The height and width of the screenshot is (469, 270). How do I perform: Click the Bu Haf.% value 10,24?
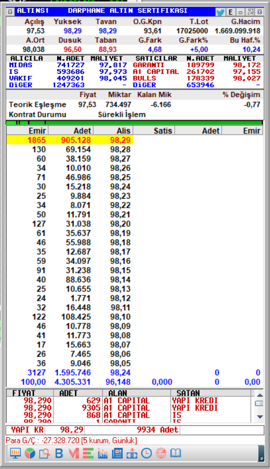[251, 49]
